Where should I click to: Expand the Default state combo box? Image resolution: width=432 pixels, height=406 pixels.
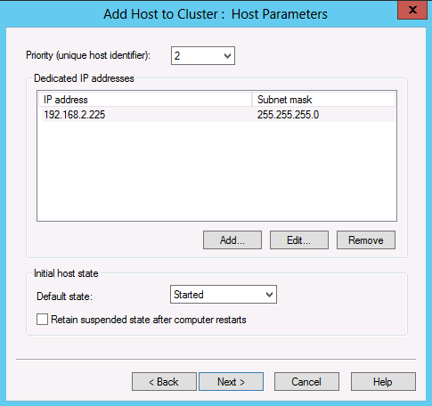pyautogui.click(x=224, y=295)
